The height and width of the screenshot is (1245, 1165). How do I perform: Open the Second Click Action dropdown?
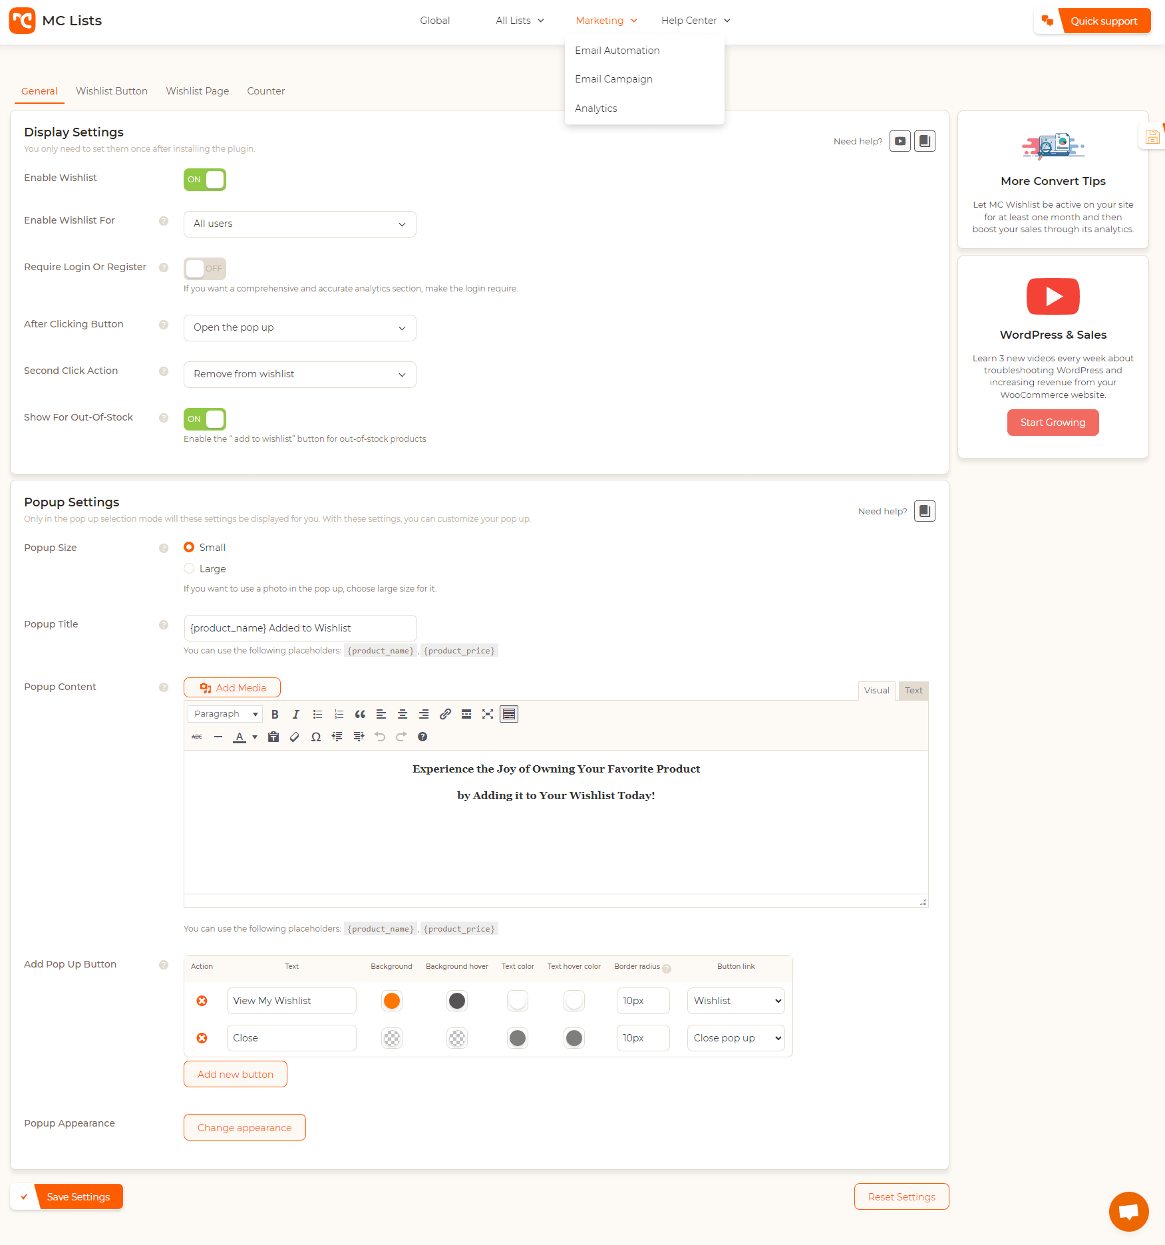point(299,374)
